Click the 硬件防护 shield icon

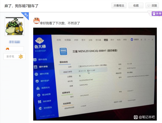tap(37, 81)
